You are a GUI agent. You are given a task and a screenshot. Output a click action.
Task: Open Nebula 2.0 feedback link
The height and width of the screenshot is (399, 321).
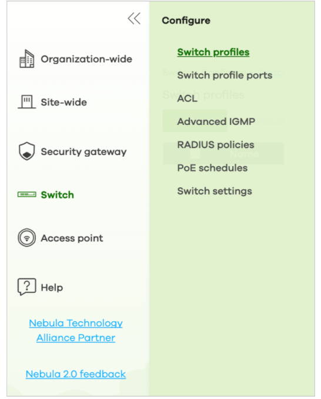[76, 374]
